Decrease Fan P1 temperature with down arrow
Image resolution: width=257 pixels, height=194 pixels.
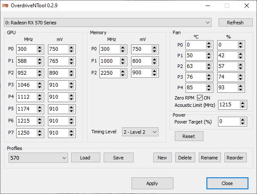pos(209,57)
